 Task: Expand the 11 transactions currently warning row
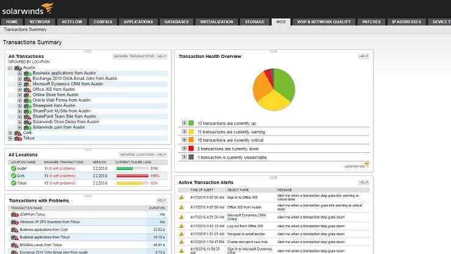185,132
